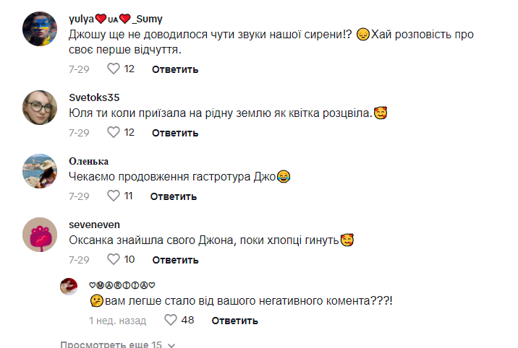View Оленька's avatar image
This screenshot has width=518, height=348.
click(x=40, y=171)
